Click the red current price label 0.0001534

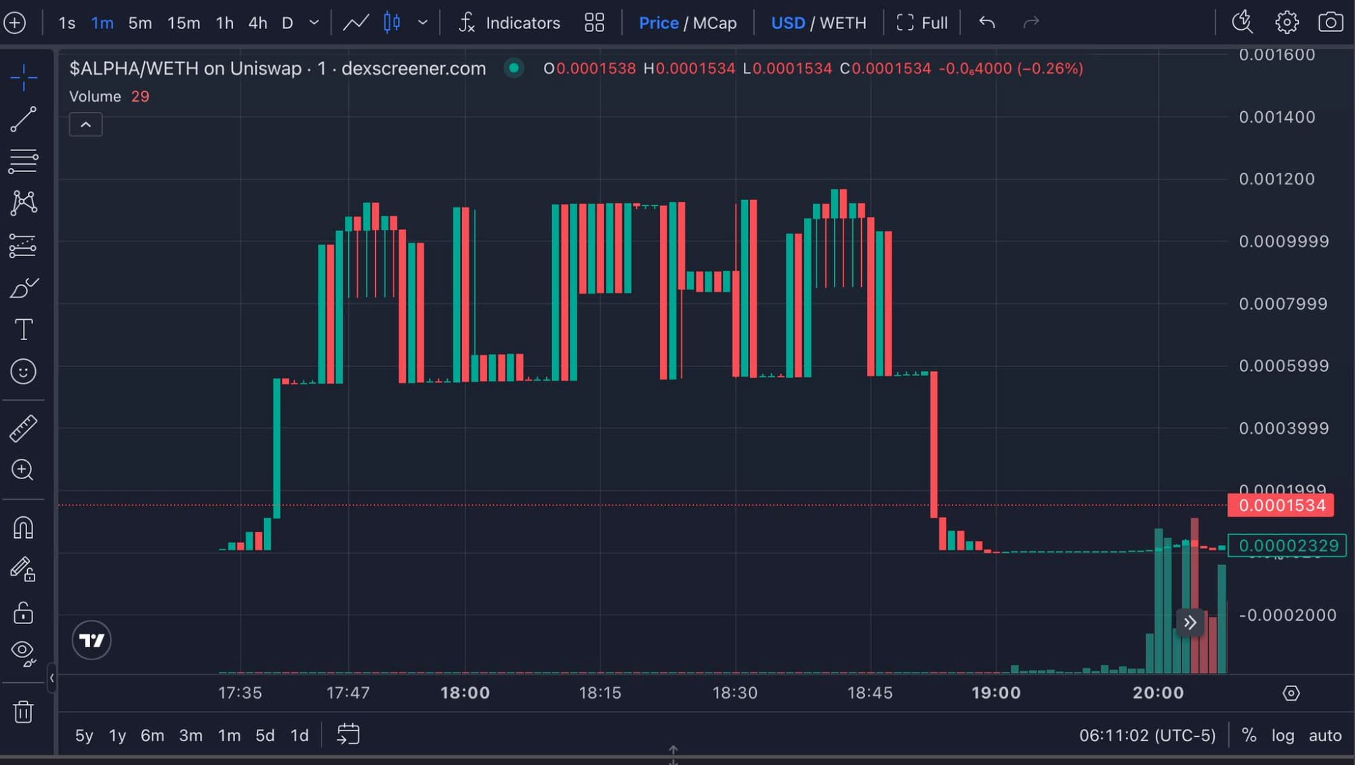point(1280,505)
